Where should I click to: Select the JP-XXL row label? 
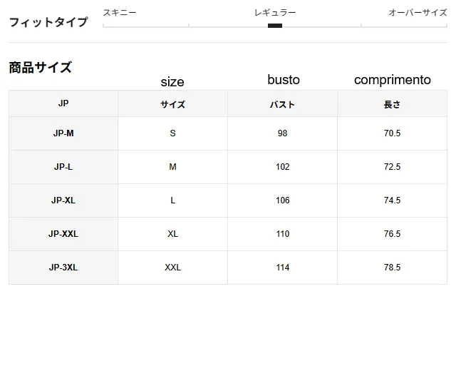coord(63,234)
